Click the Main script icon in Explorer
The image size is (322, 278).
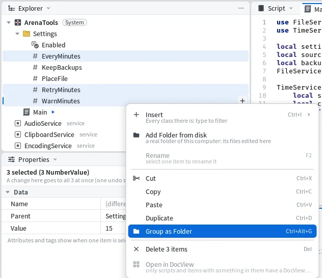[26, 112]
